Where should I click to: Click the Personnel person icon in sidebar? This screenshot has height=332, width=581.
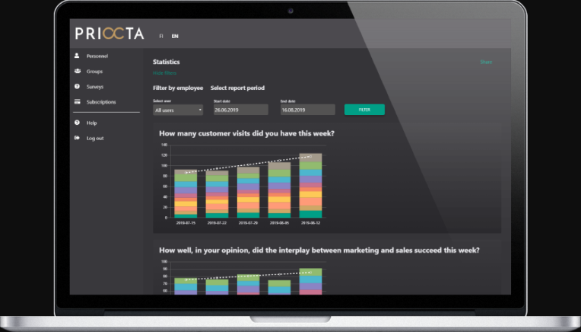tap(77, 56)
